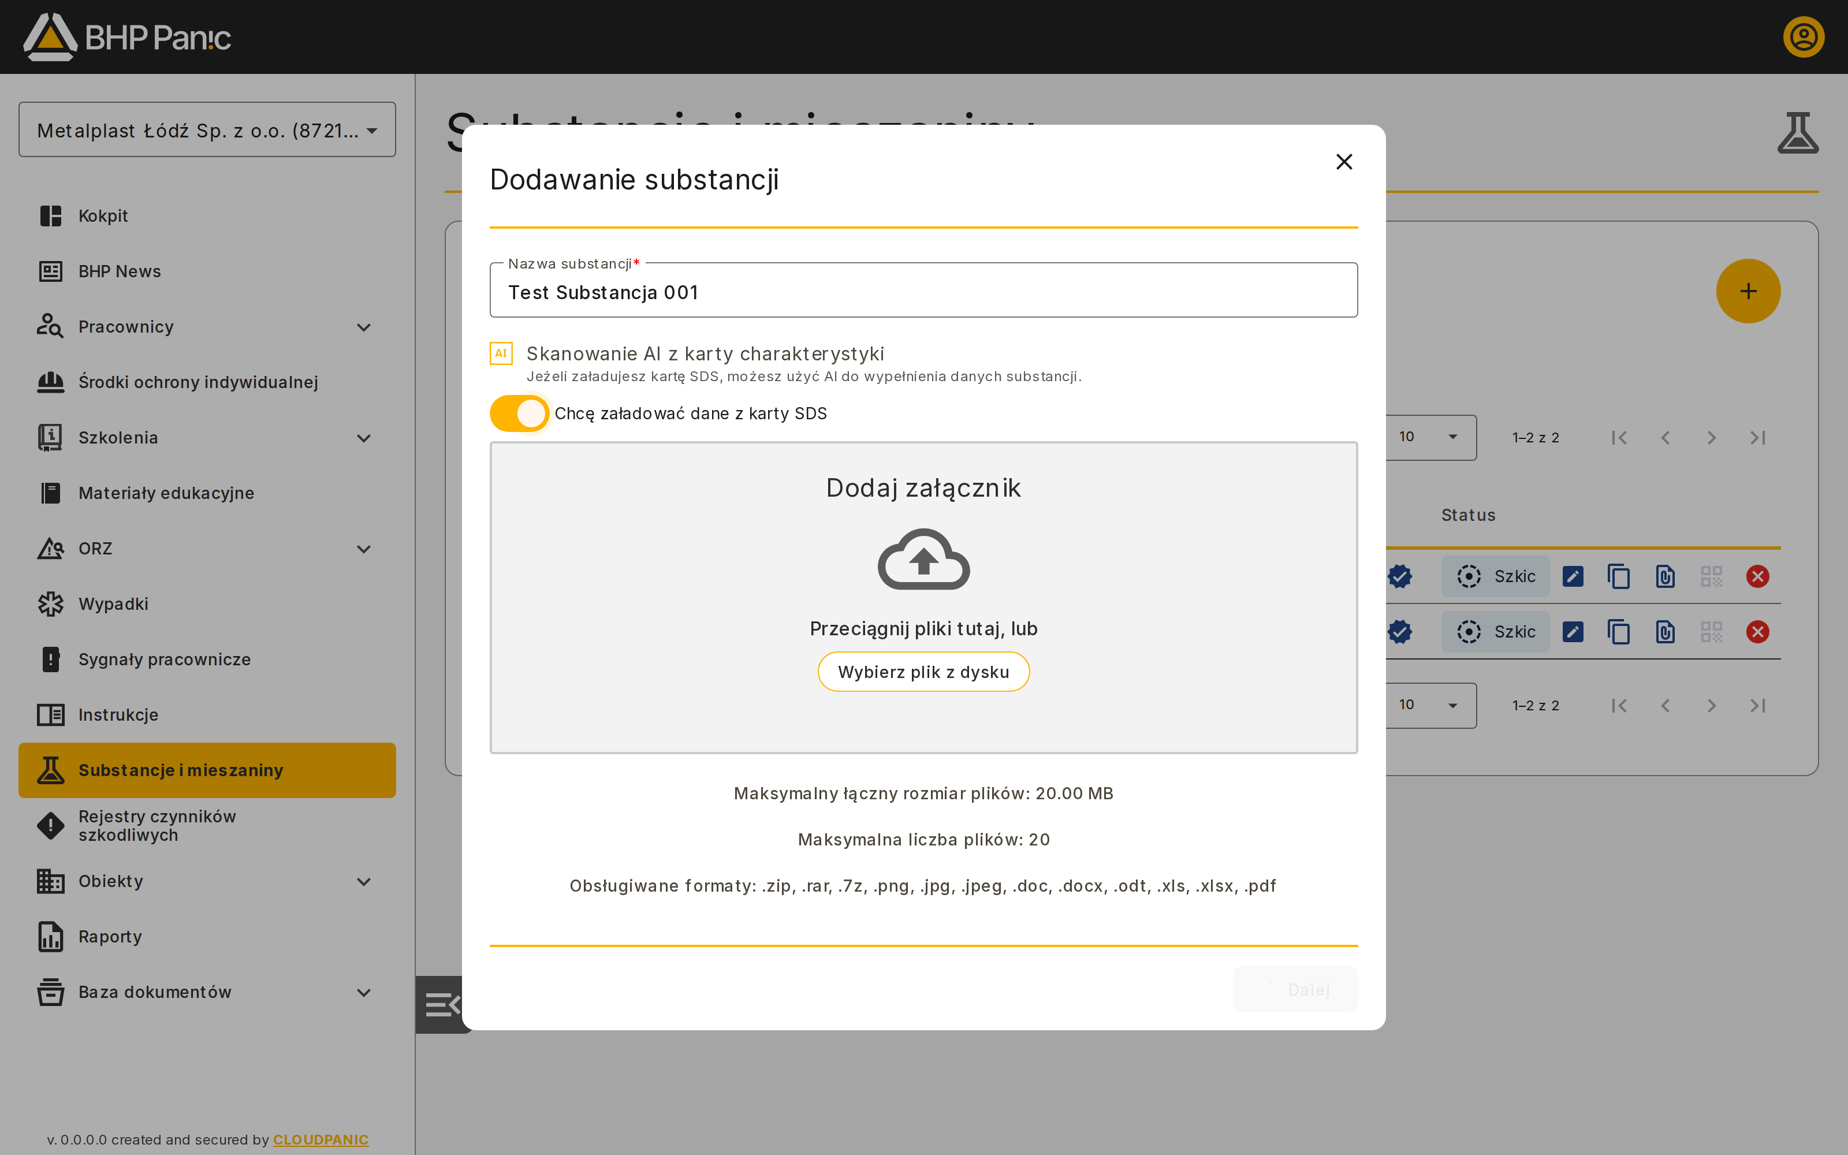Click the BHP News newspaper icon

tap(50, 271)
